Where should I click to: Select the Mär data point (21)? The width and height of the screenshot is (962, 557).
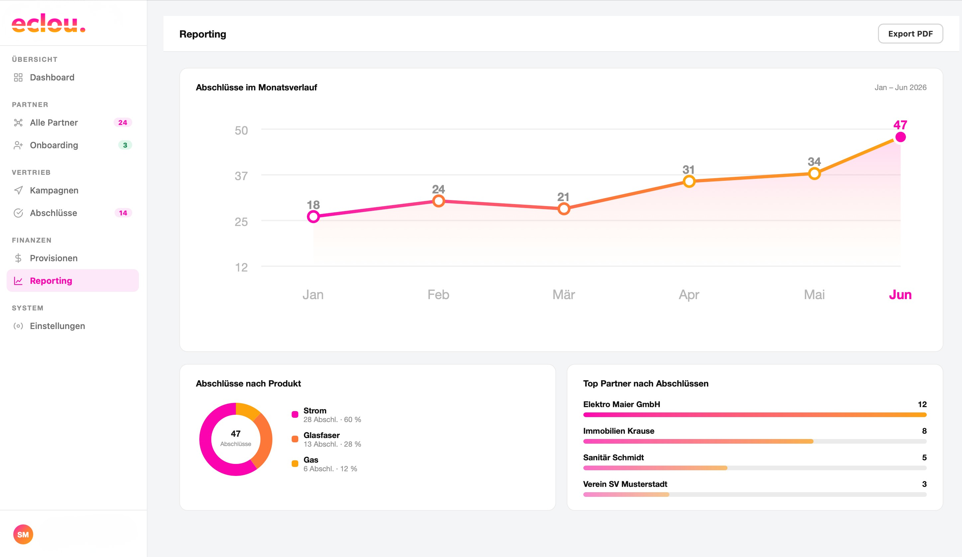pyautogui.click(x=564, y=209)
